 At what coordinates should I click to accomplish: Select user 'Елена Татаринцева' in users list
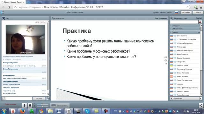185,80
